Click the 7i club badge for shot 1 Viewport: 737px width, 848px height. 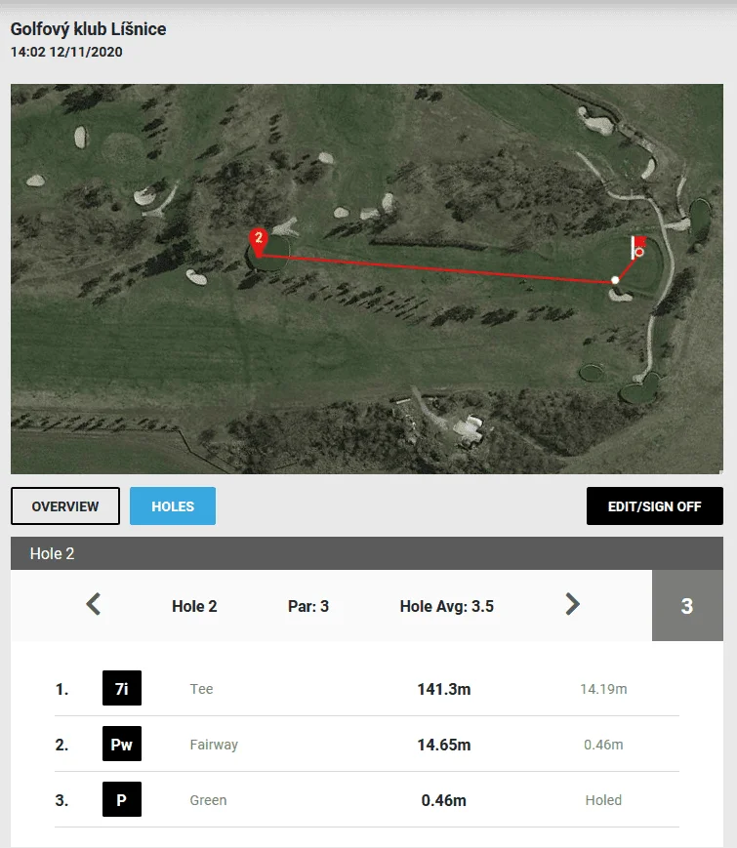(x=122, y=688)
